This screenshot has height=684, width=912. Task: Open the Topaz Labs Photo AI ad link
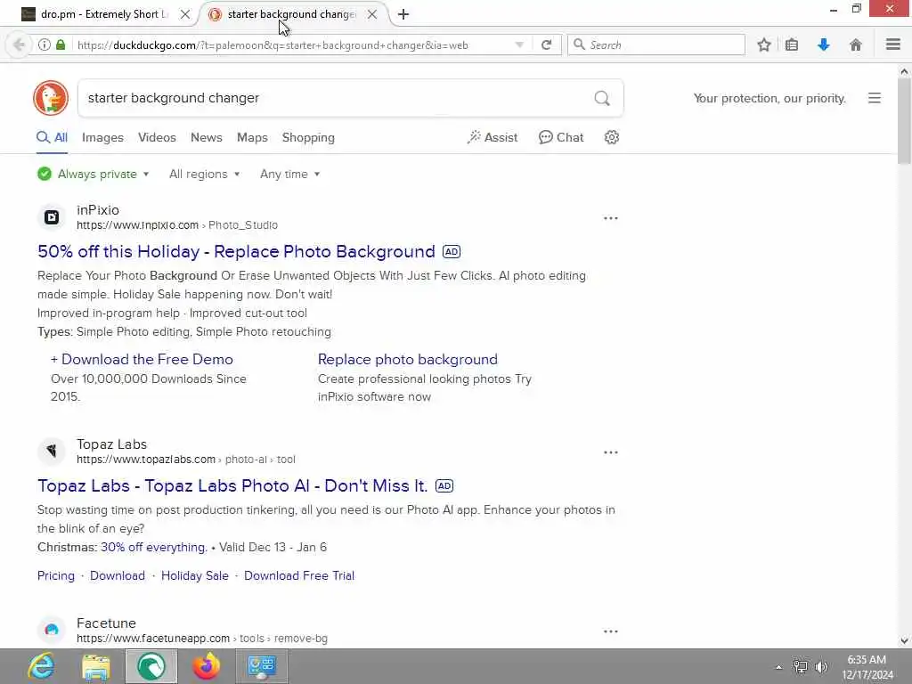coord(232,485)
